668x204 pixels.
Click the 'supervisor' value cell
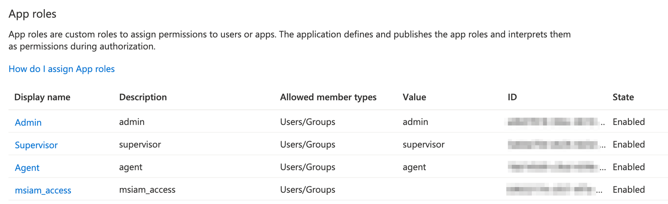(x=423, y=144)
